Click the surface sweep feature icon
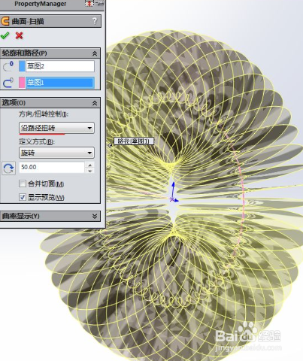The height and width of the screenshot is (361, 303). (5, 21)
